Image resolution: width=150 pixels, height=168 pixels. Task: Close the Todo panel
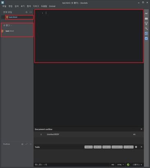(x=141, y=147)
